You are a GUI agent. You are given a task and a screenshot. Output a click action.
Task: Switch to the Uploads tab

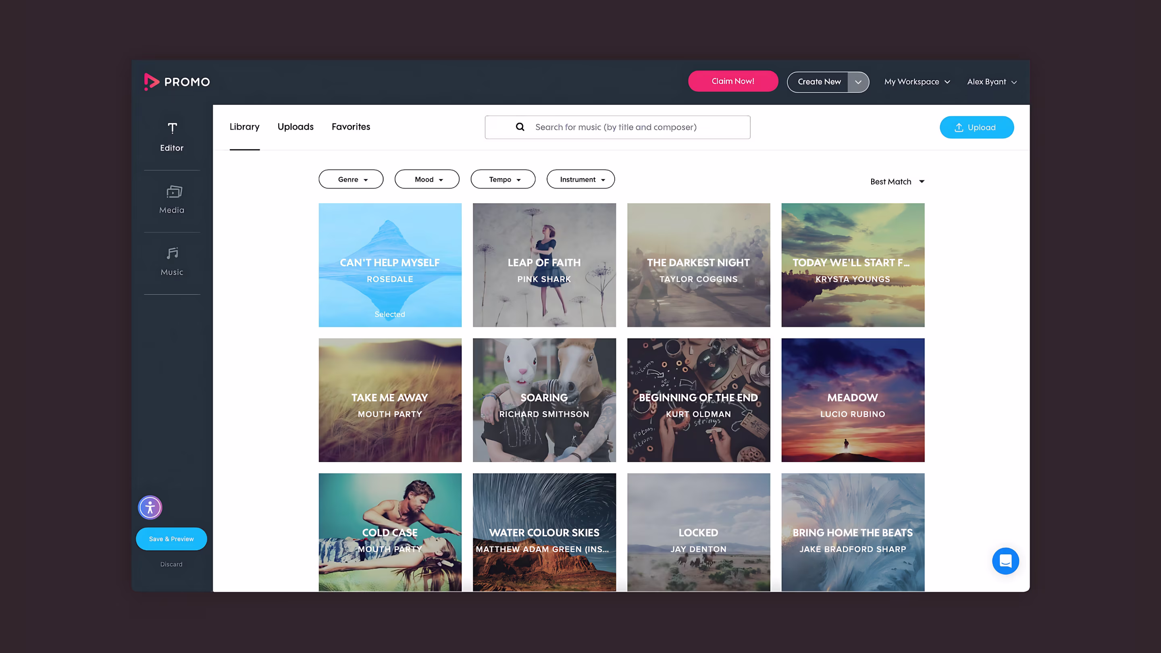click(295, 127)
